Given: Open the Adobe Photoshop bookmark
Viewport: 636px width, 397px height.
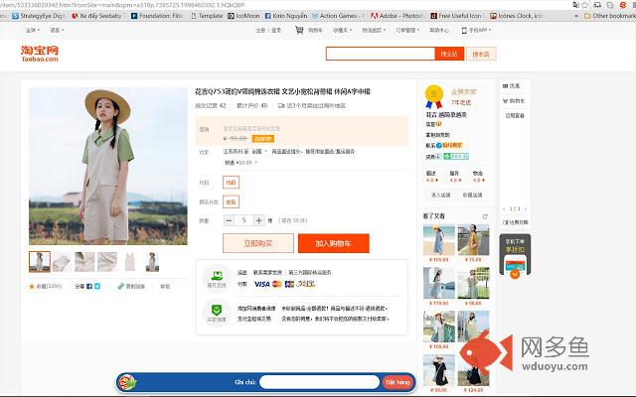Looking at the screenshot, I should pyautogui.click(x=397, y=16).
